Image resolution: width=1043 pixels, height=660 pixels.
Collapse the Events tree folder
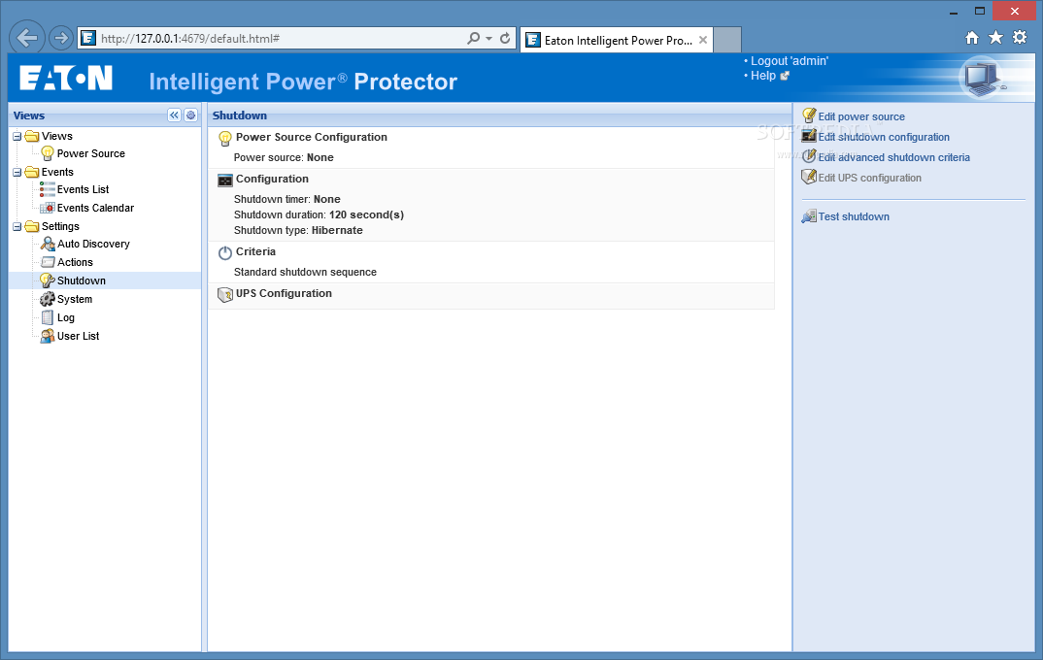17,172
